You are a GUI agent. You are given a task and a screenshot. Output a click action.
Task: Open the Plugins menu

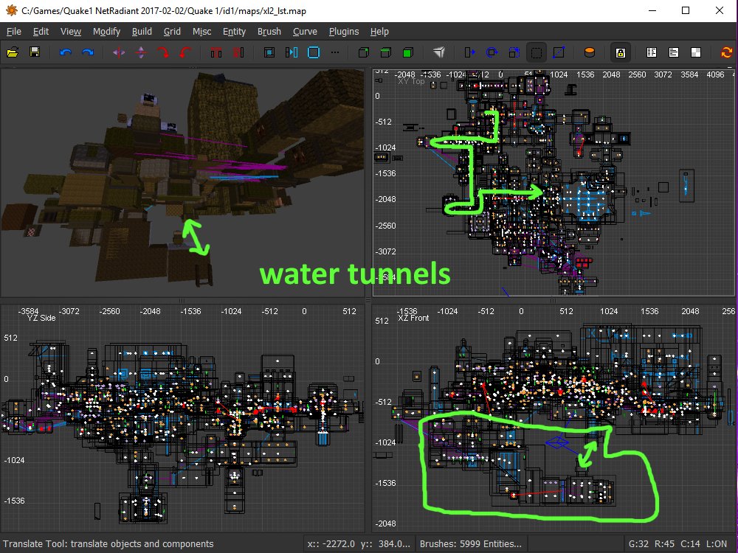click(x=344, y=32)
